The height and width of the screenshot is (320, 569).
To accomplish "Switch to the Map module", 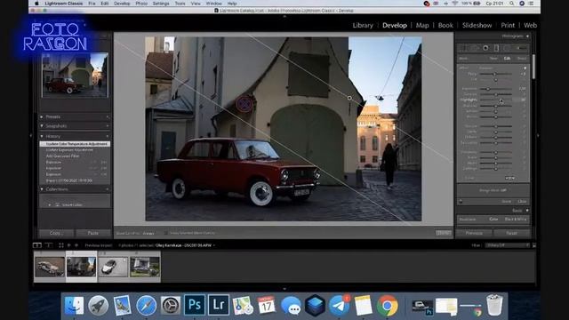I will pos(422,26).
